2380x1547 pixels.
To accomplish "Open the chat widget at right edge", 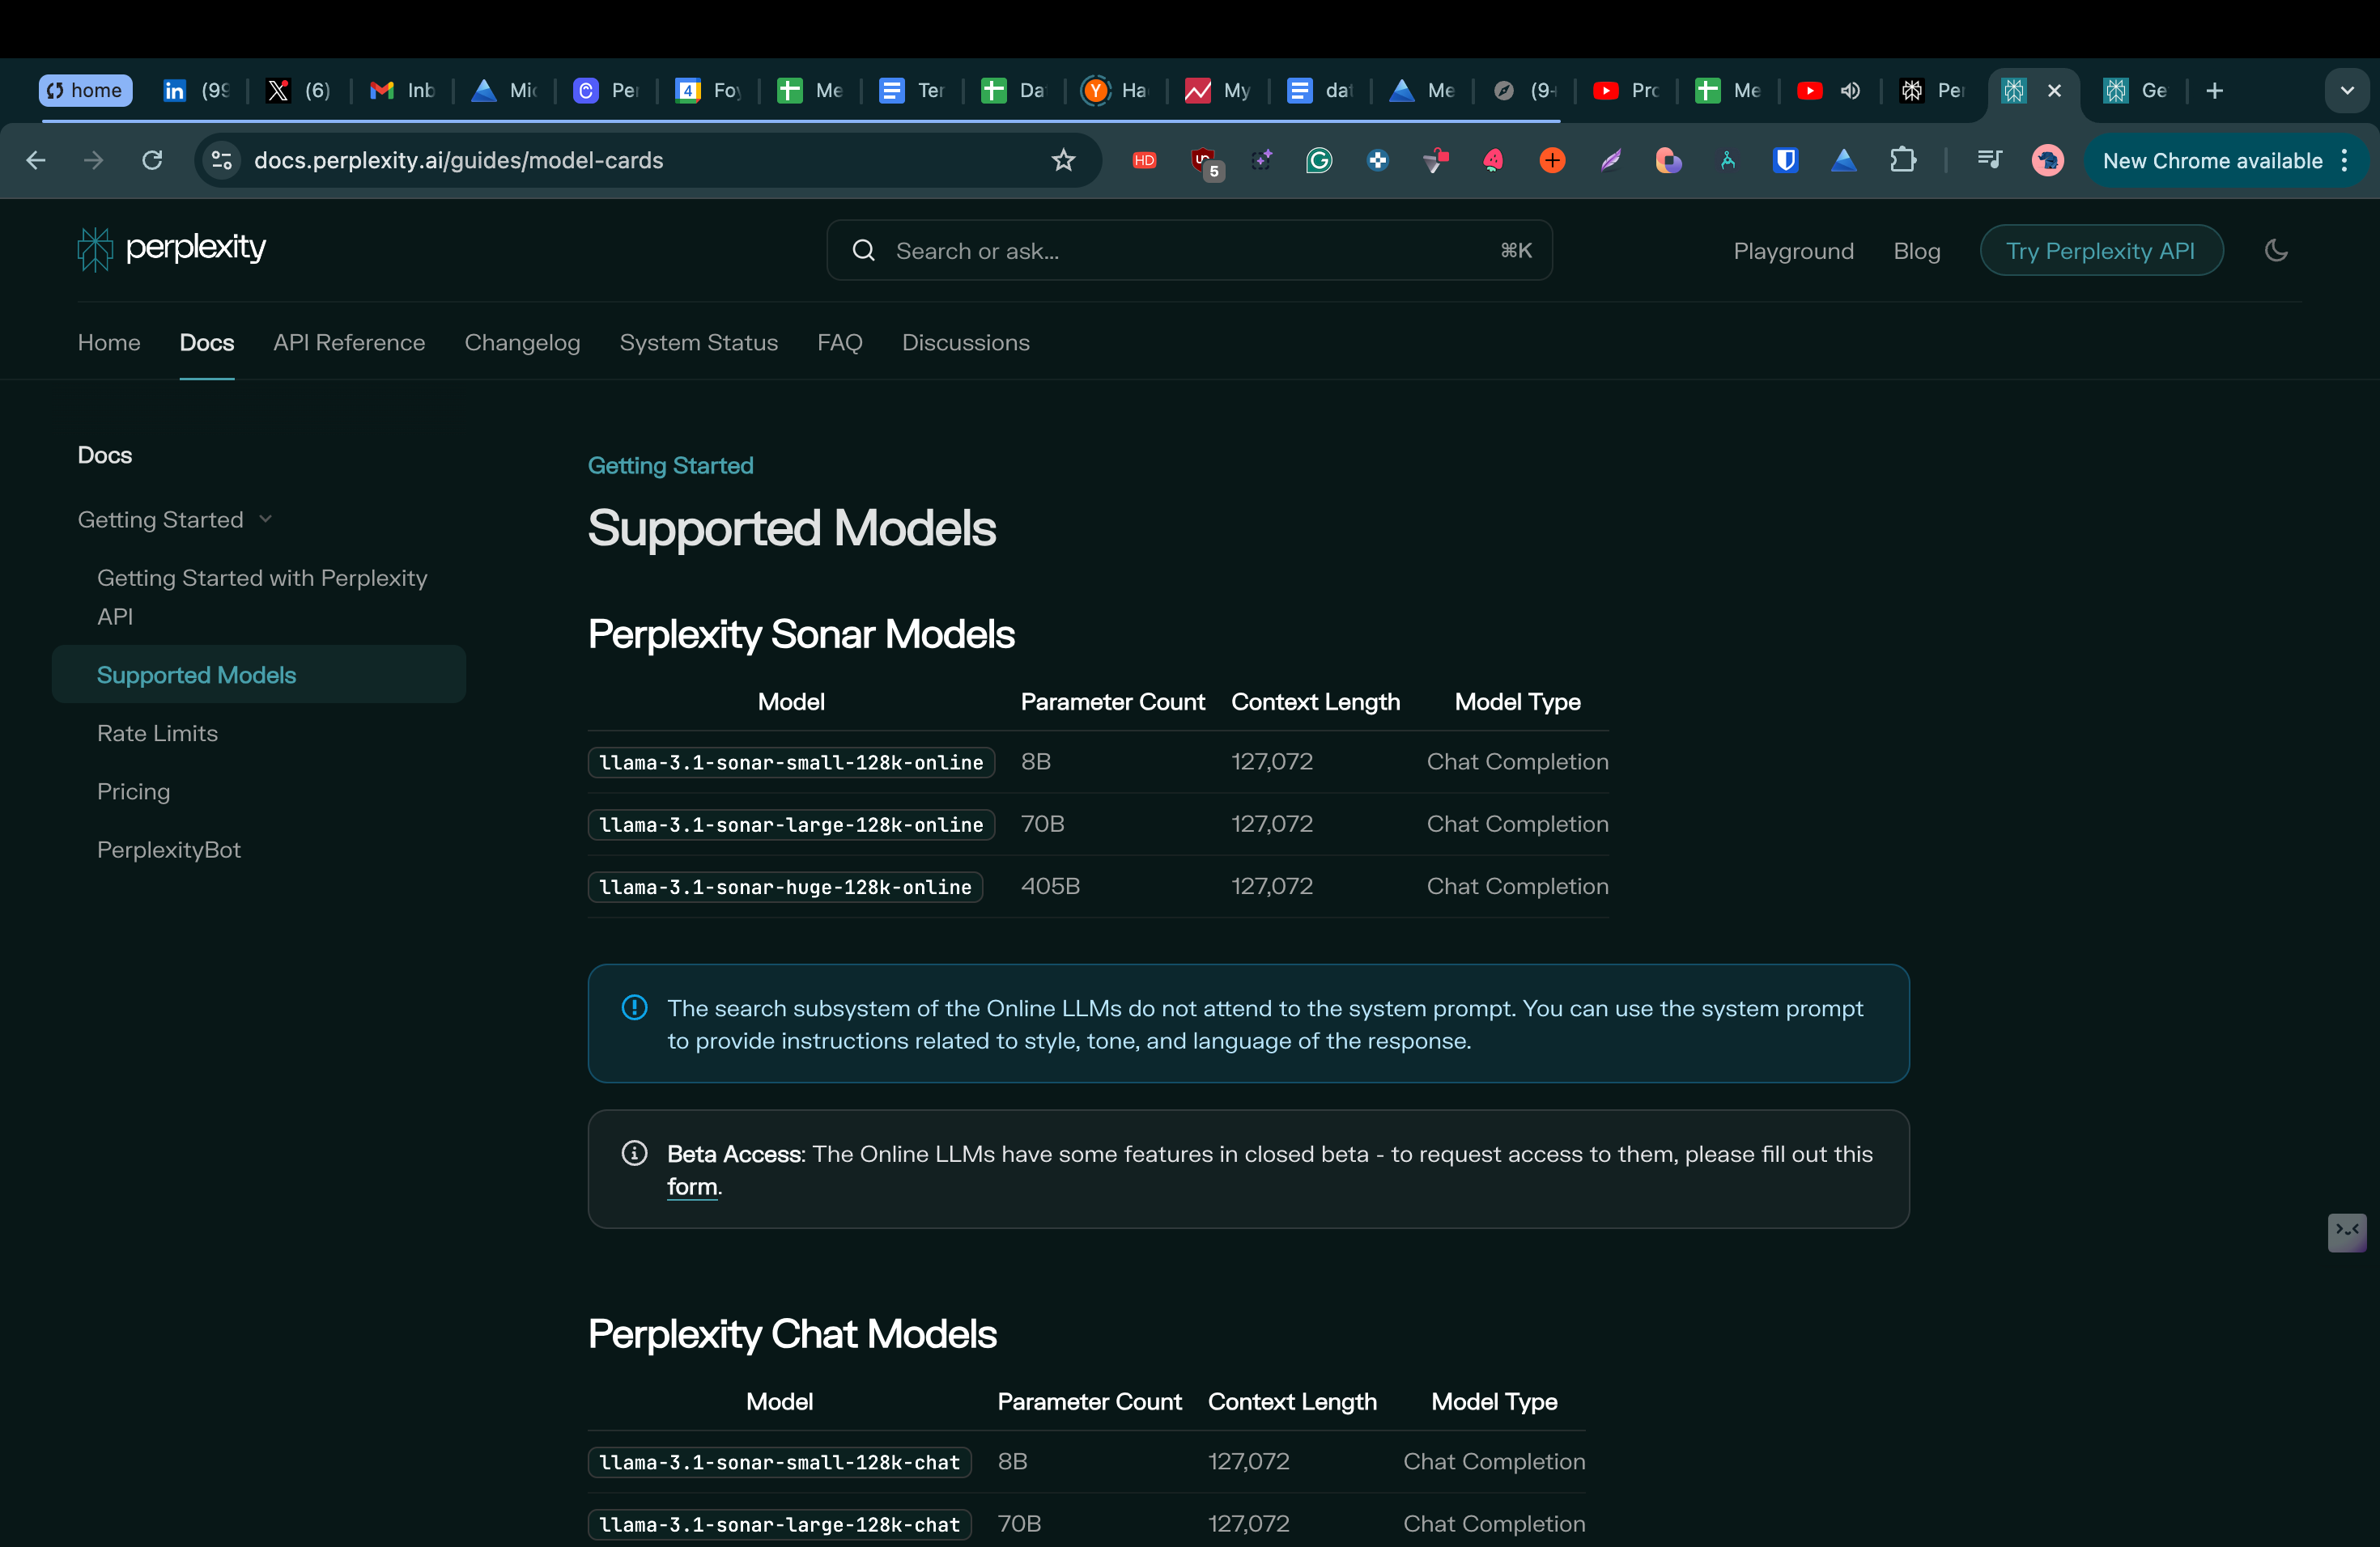I will pos(2346,1231).
